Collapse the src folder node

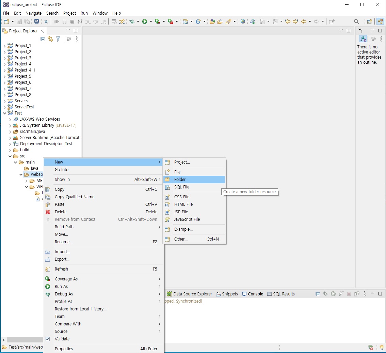[x=10, y=156]
